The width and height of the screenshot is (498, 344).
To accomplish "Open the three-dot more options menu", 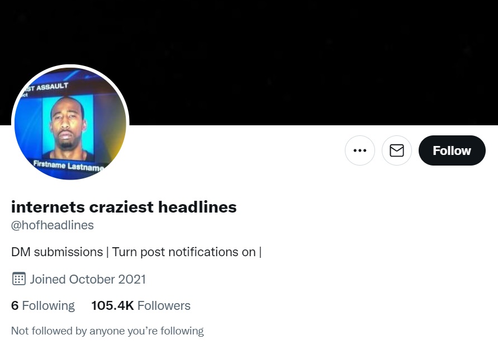I will [360, 150].
